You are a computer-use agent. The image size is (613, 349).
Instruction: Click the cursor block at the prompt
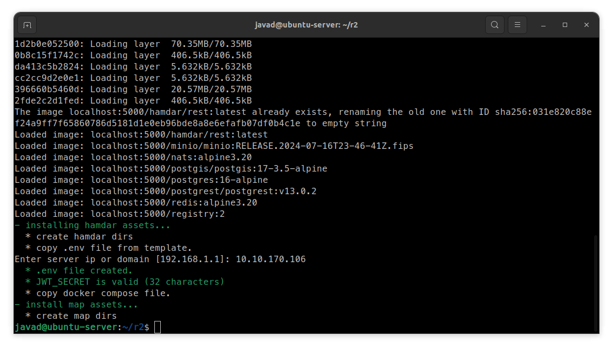pos(158,327)
